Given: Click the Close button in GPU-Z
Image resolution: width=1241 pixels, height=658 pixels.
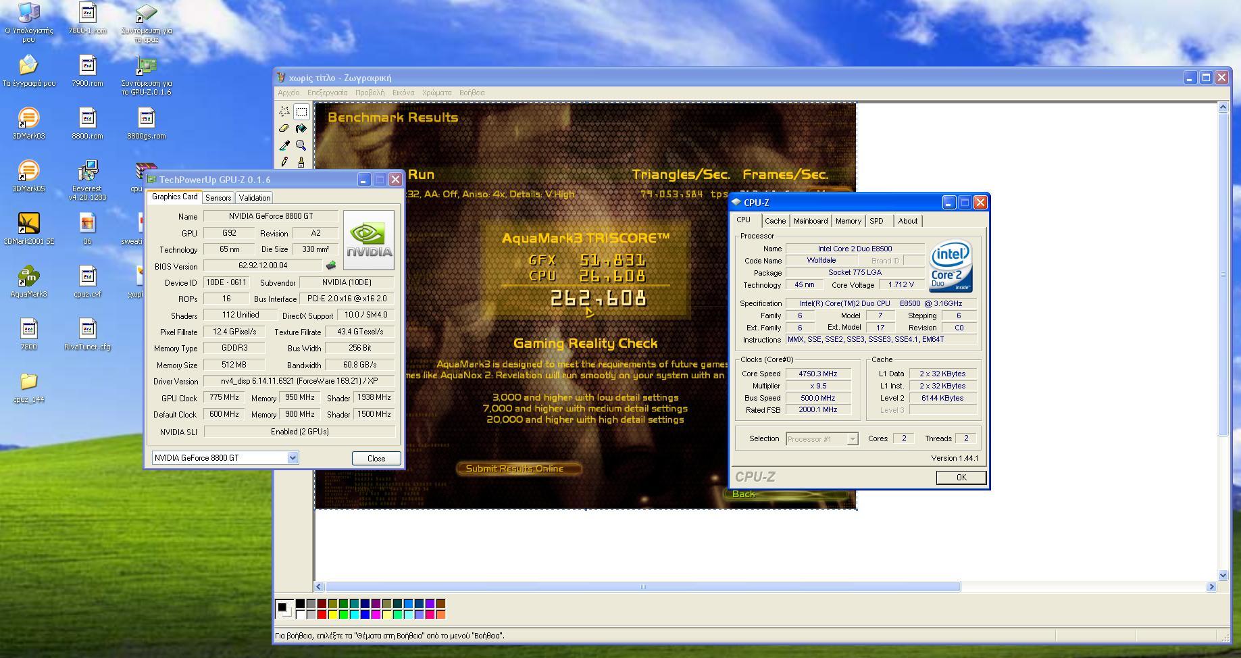Looking at the screenshot, I should click(376, 458).
